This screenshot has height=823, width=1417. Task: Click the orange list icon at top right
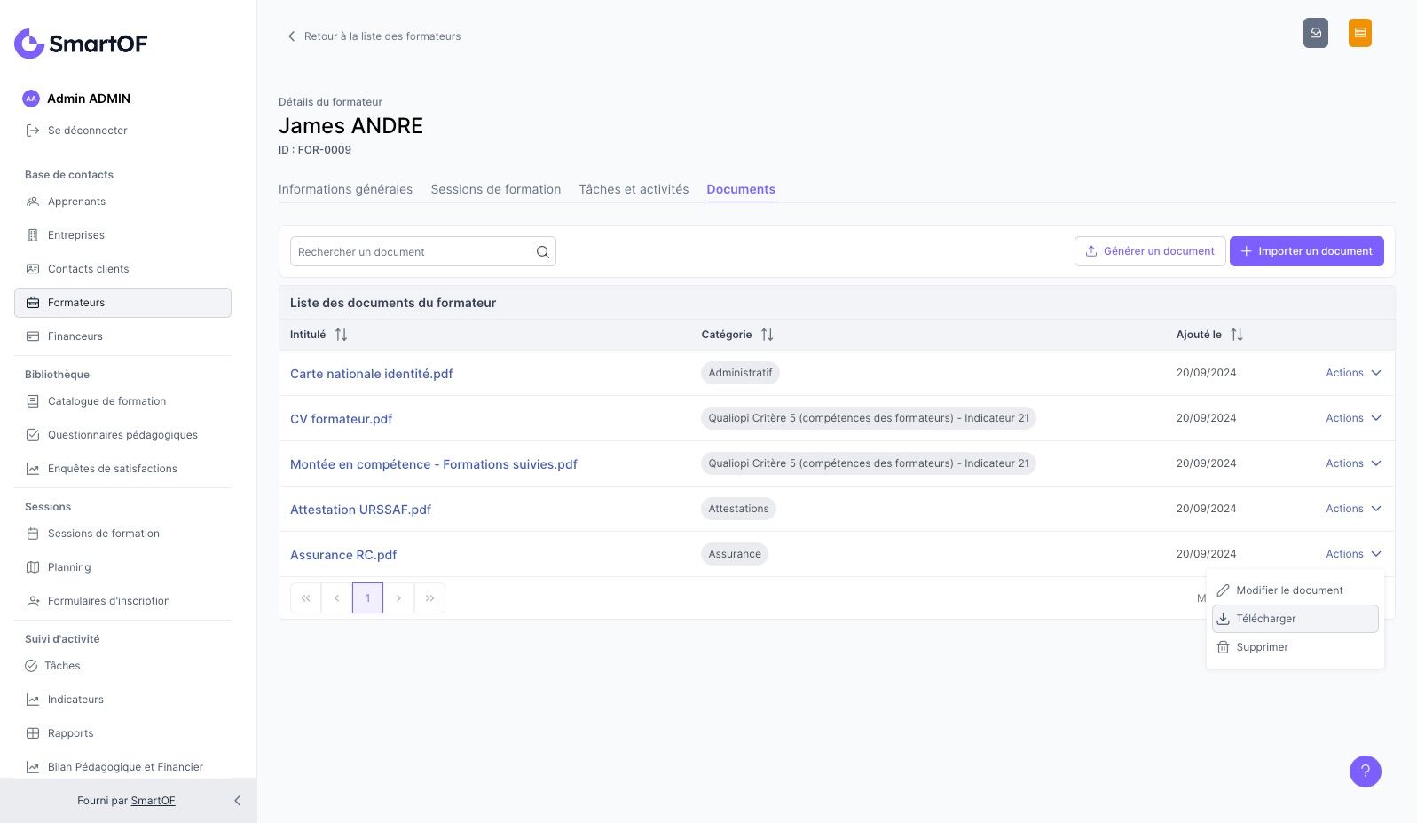(1359, 33)
